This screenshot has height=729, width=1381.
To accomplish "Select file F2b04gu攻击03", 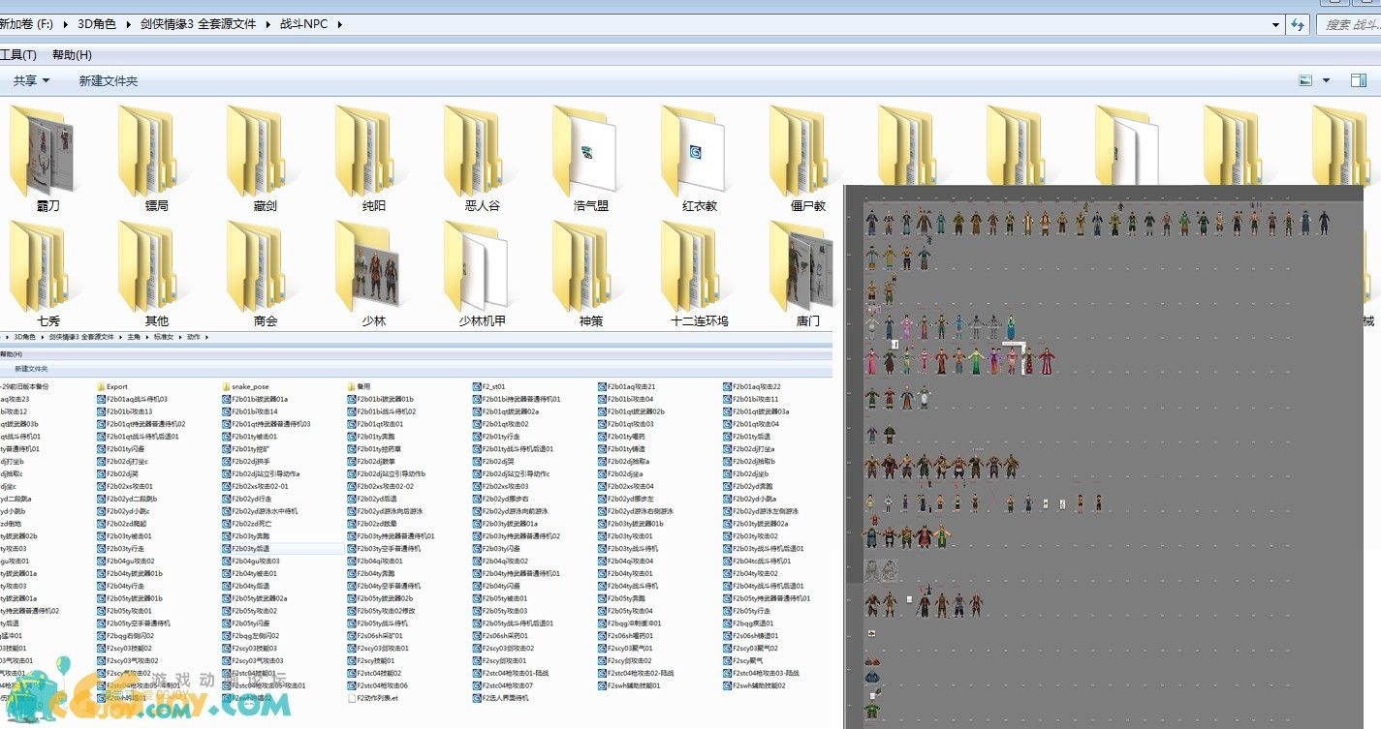I will pyautogui.click(x=250, y=561).
